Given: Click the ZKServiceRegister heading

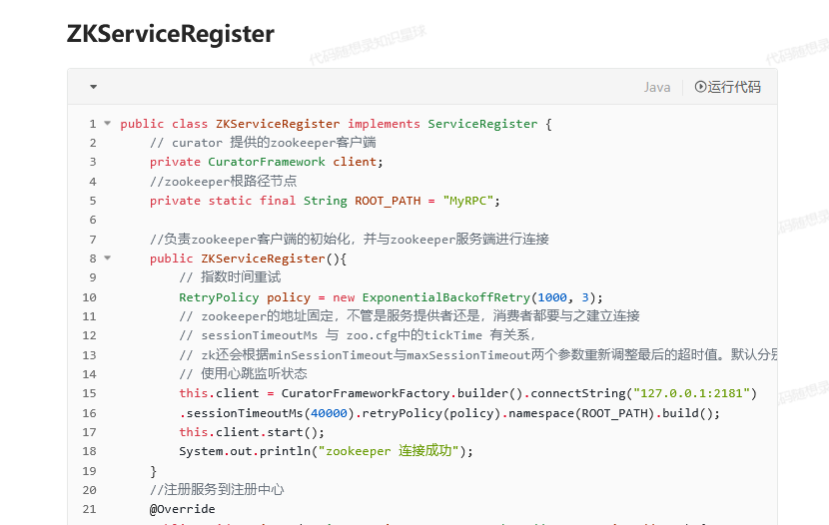Looking at the screenshot, I should [170, 34].
